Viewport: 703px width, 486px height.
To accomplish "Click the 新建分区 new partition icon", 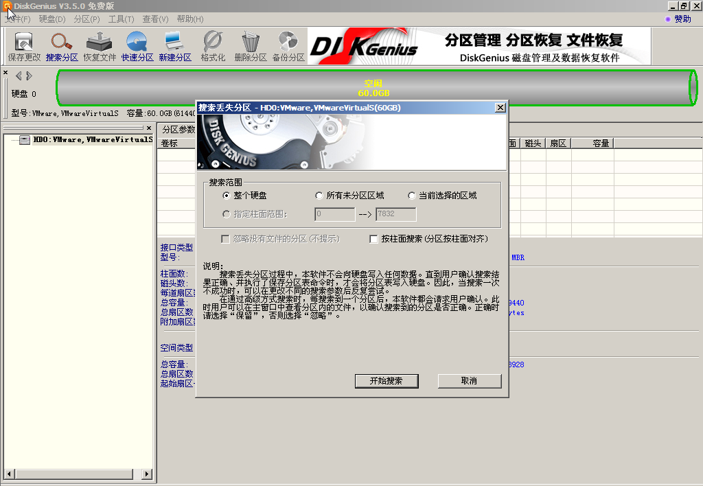I will coord(175,46).
